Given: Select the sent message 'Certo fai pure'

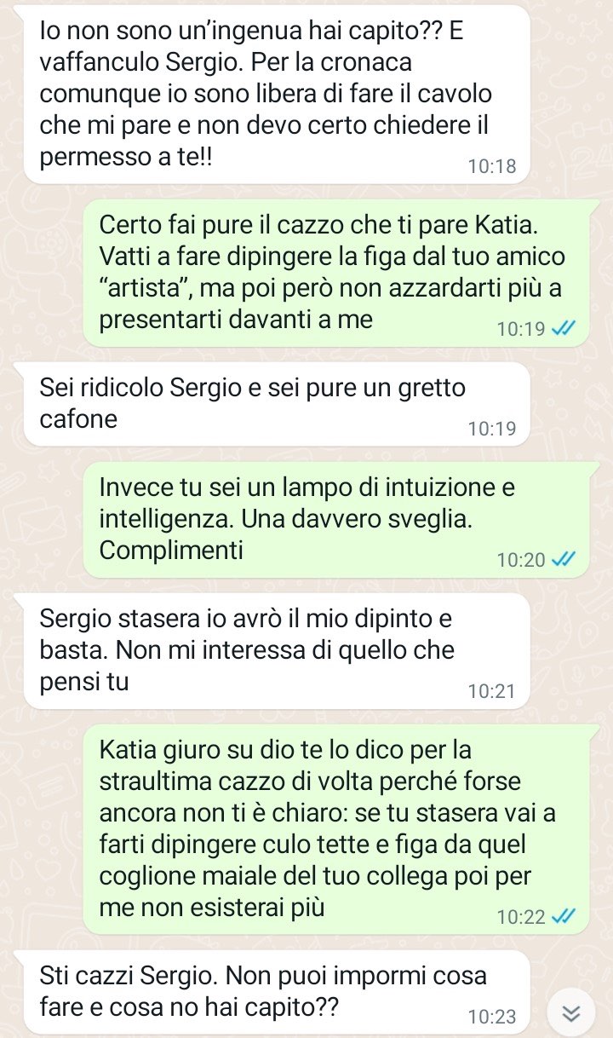Looking at the screenshot, I should click(x=336, y=274).
